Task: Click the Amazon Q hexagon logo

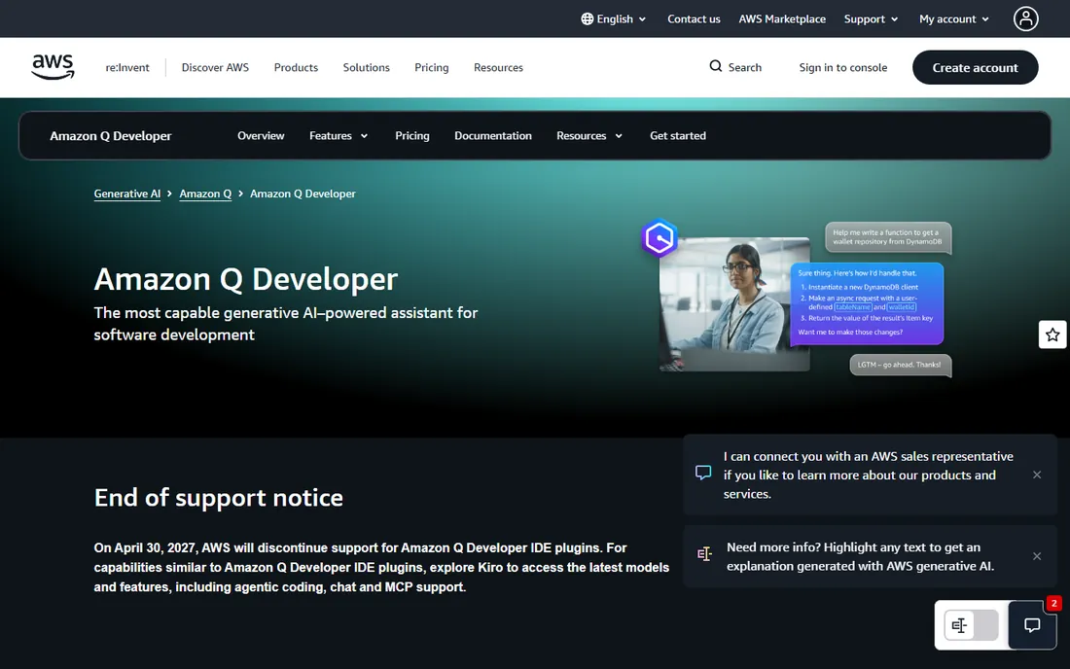Action: coord(660,238)
